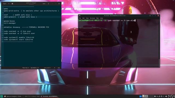The height and width of the screenshot is (98, 175).
Task: Open the Wi-Fi network tray icon
Action: 157,96
